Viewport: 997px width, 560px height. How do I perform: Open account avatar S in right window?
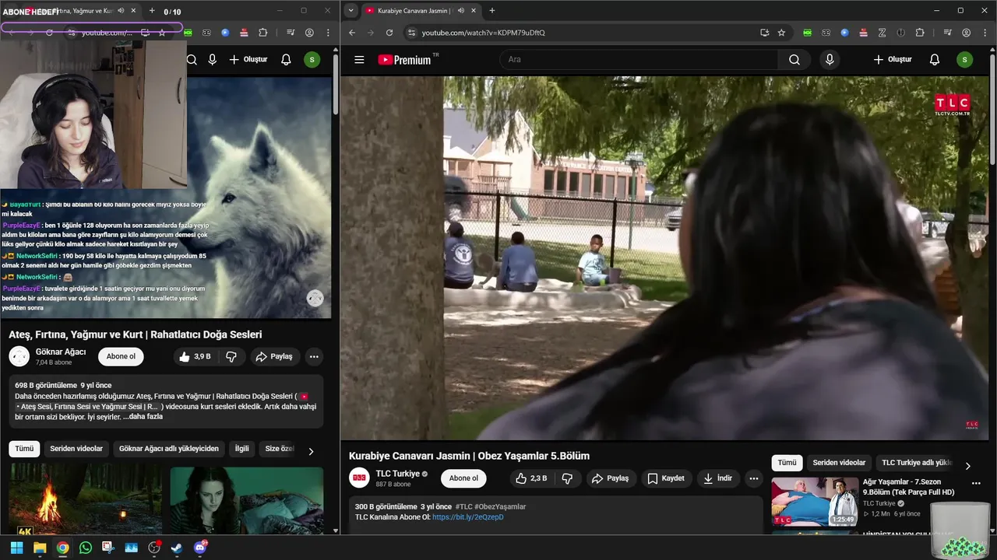pos(965,60)
